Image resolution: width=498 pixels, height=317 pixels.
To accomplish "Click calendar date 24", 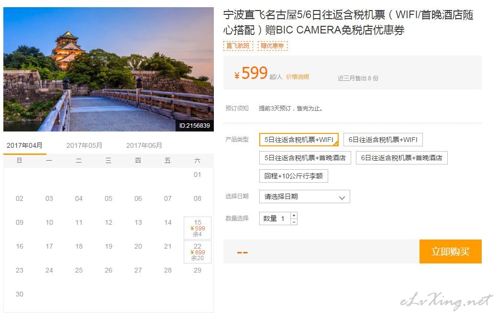I will pyautogui.click(x=49, y=270).
